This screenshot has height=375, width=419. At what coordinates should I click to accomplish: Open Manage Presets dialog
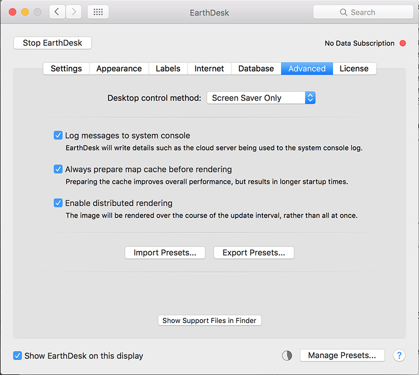pos(342,356)
